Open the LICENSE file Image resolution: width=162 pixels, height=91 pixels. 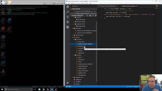78,82
